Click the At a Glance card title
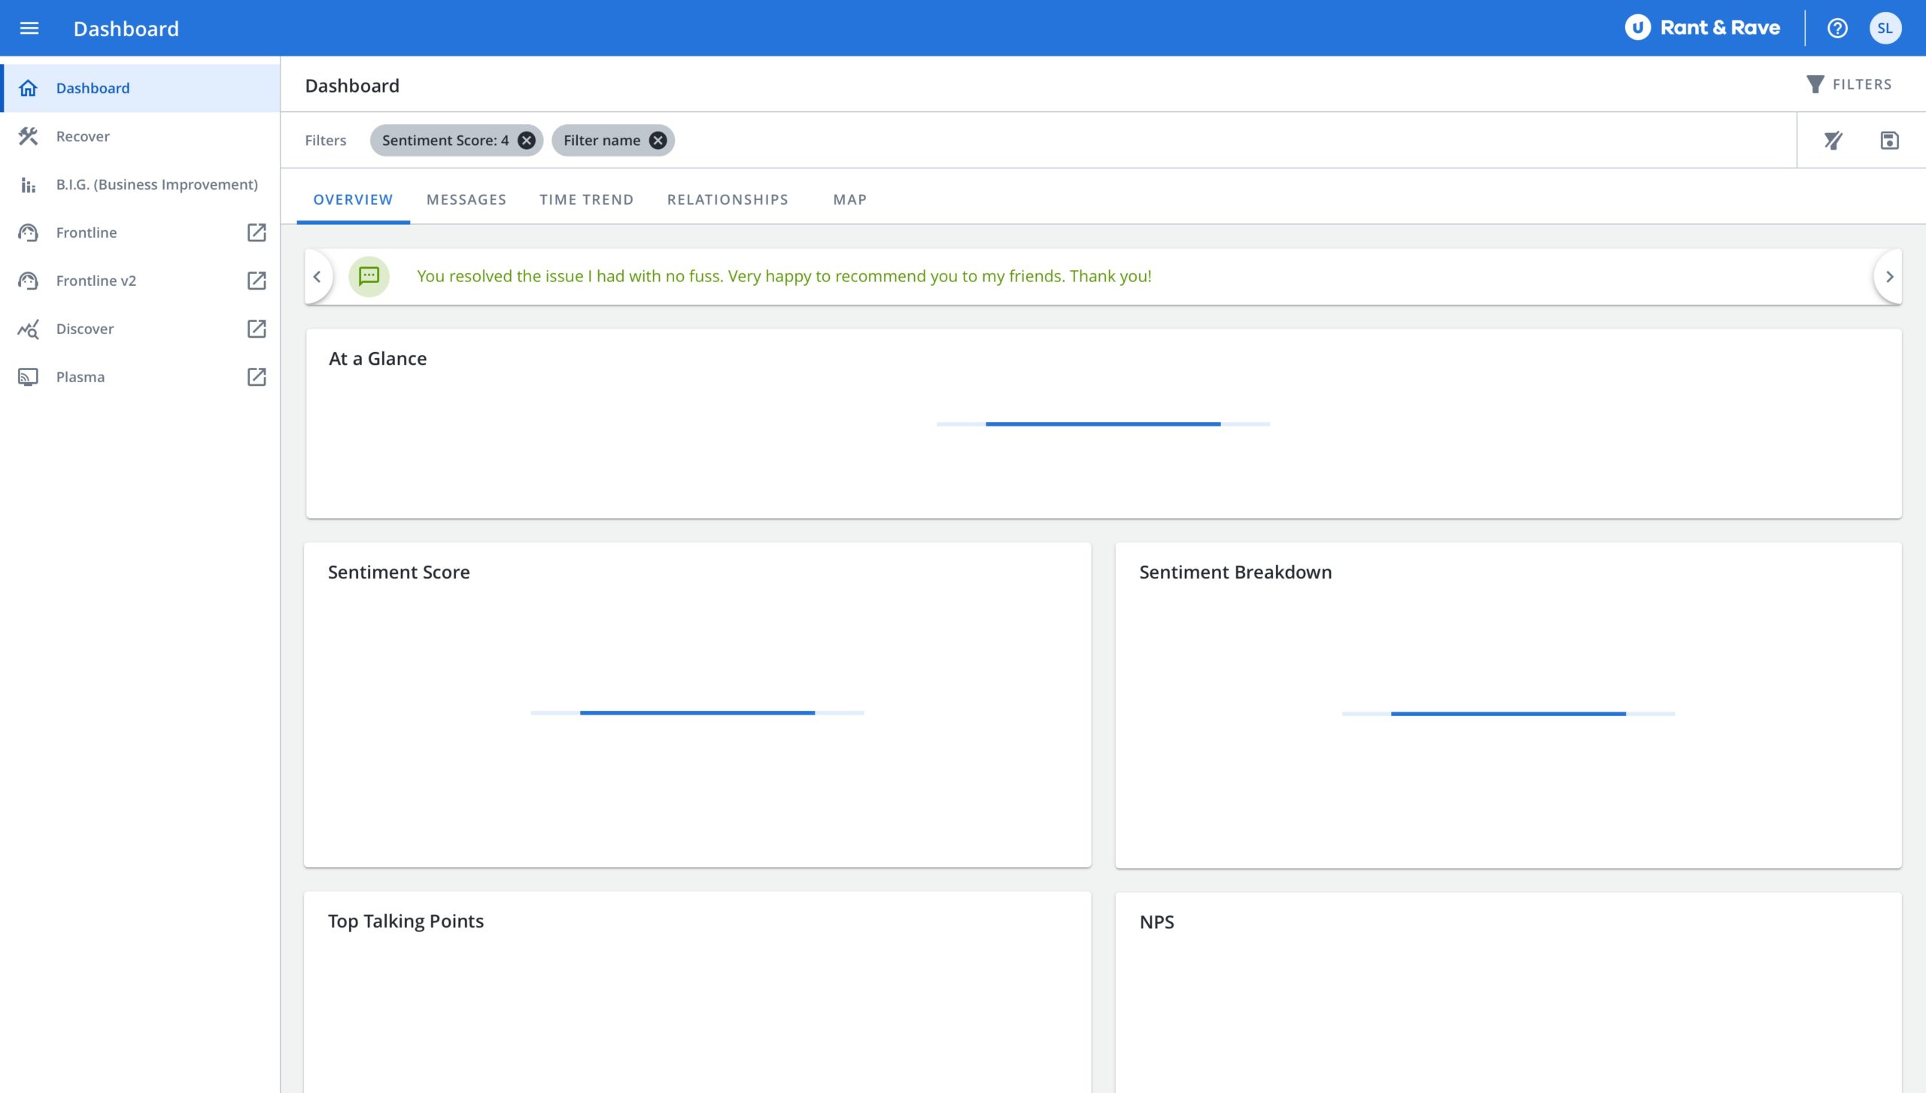Viewport: 1926px width, 1093px height. tap(378, 359)
